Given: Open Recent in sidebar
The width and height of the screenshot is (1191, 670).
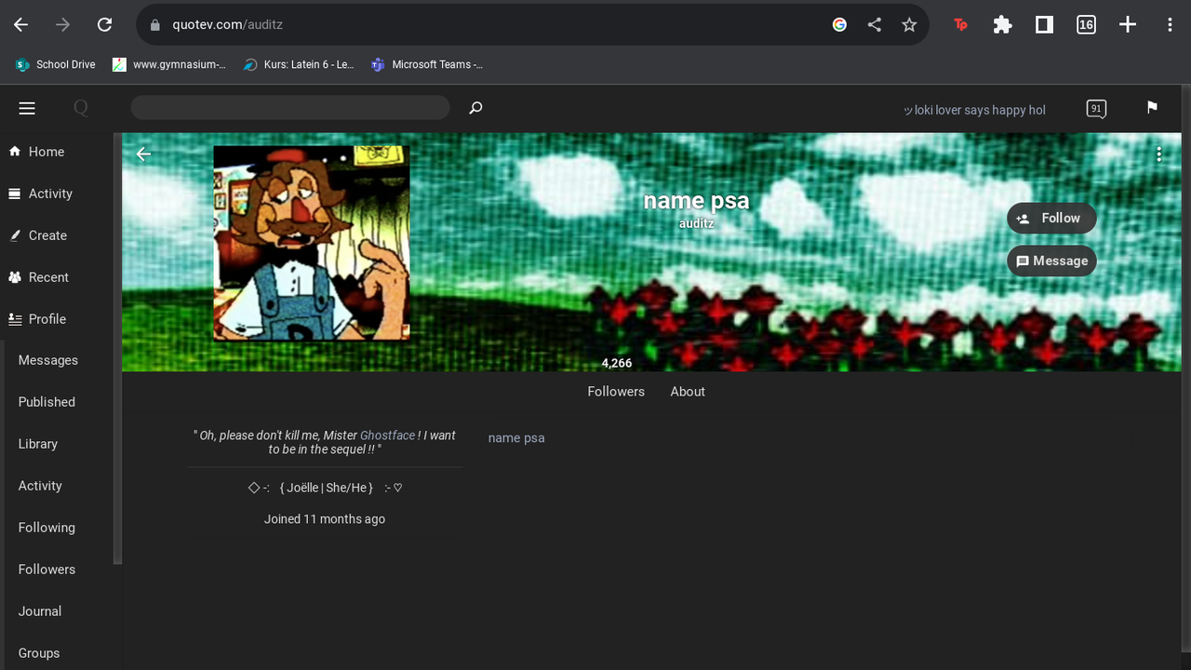Looking at the screenshot, I should click(x=39, y=277).
